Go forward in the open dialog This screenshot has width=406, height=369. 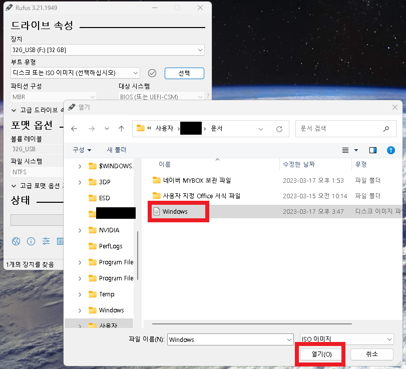click(x=92, y=129)
